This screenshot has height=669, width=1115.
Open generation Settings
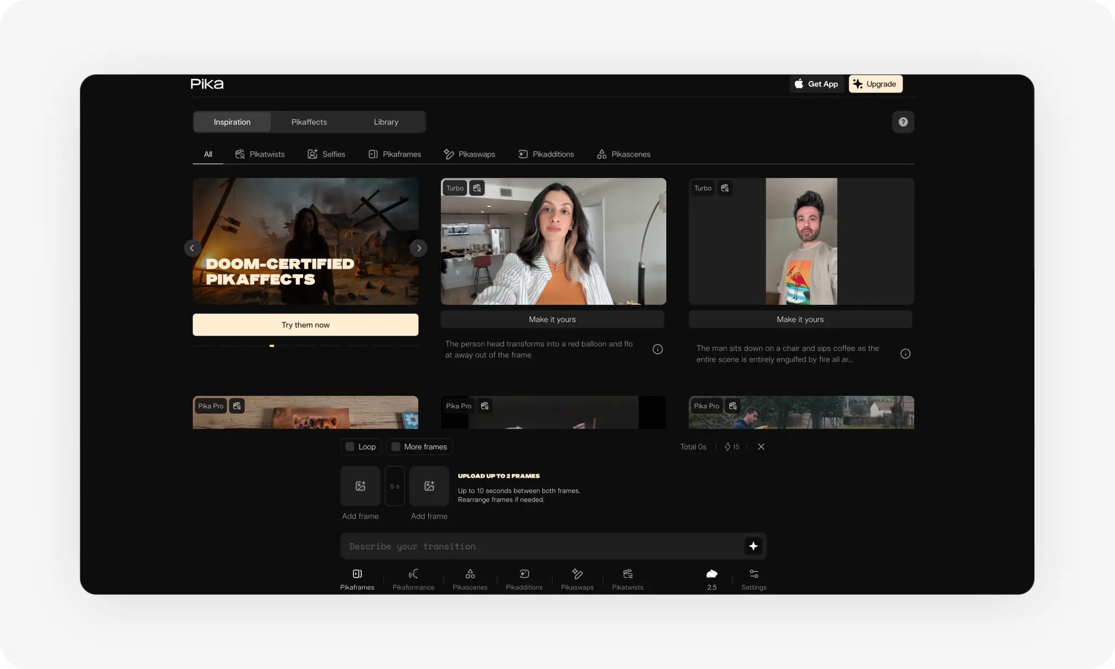tap(754, 579)
